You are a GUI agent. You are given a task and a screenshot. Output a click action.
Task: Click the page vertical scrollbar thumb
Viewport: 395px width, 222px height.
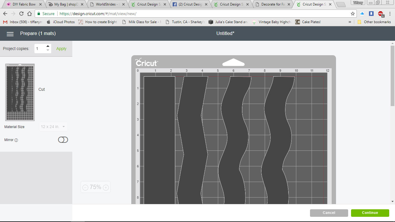(x=392, y=75)
